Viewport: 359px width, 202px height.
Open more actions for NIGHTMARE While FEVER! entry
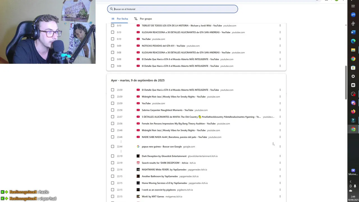[x=280, y=169]
